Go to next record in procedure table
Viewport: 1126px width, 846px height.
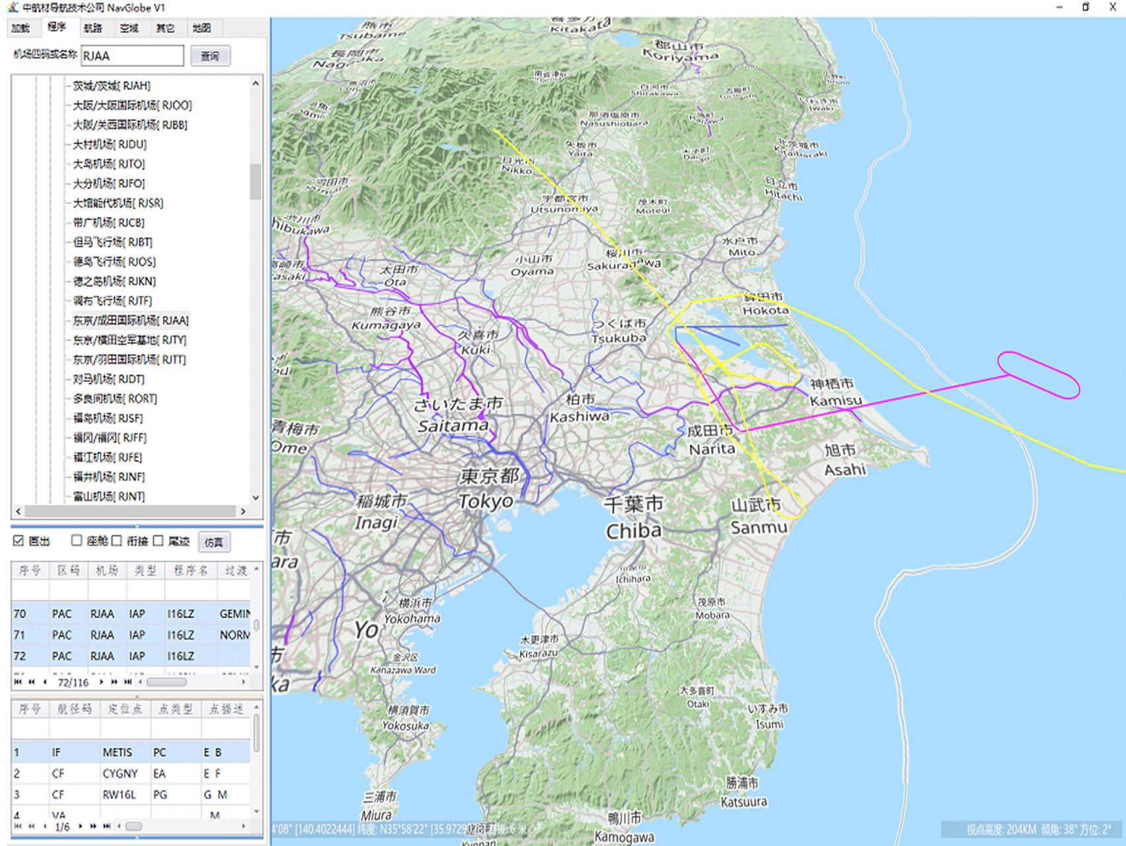click(101, 681)
